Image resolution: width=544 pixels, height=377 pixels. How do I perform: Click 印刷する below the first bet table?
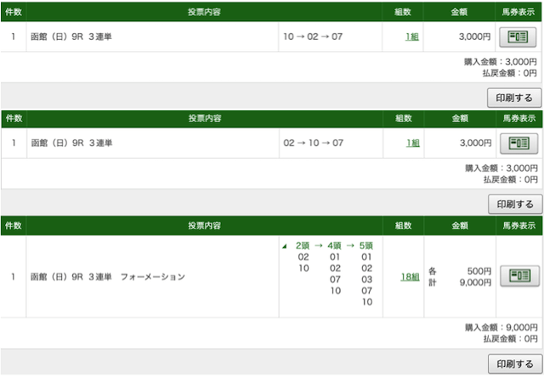[x=514, y=98]
